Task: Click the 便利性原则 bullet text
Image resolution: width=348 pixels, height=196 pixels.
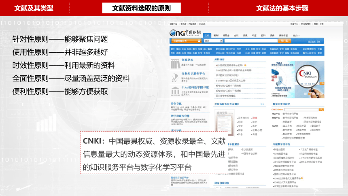Action: (60, 92)
